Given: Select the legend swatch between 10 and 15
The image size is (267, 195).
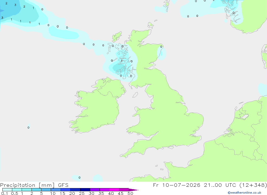Looking at the screenshot, I should [56, 190].
